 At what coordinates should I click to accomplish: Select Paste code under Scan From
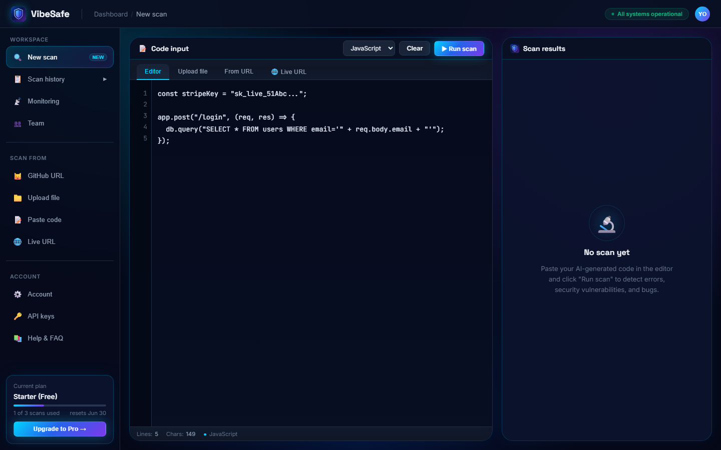[60, 220]
